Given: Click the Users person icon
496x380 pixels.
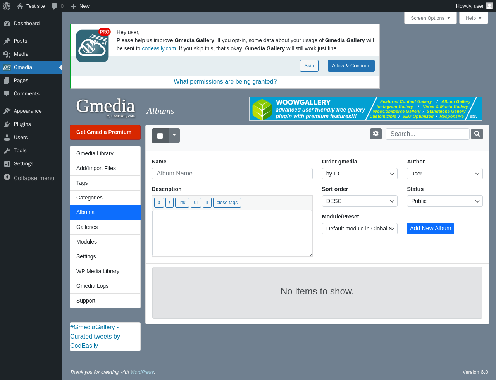Looking at the screenshot, I should tap(7, 137).
